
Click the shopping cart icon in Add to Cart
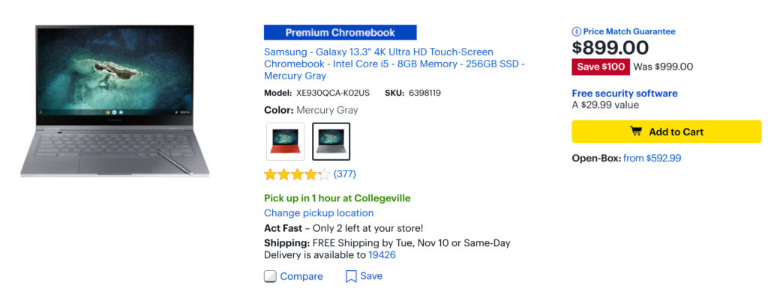636,132
